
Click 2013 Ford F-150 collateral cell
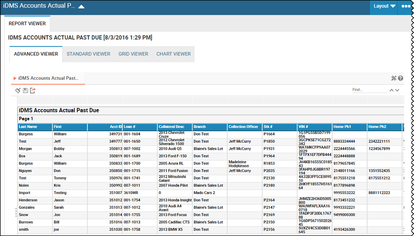(x=175, y=157)
